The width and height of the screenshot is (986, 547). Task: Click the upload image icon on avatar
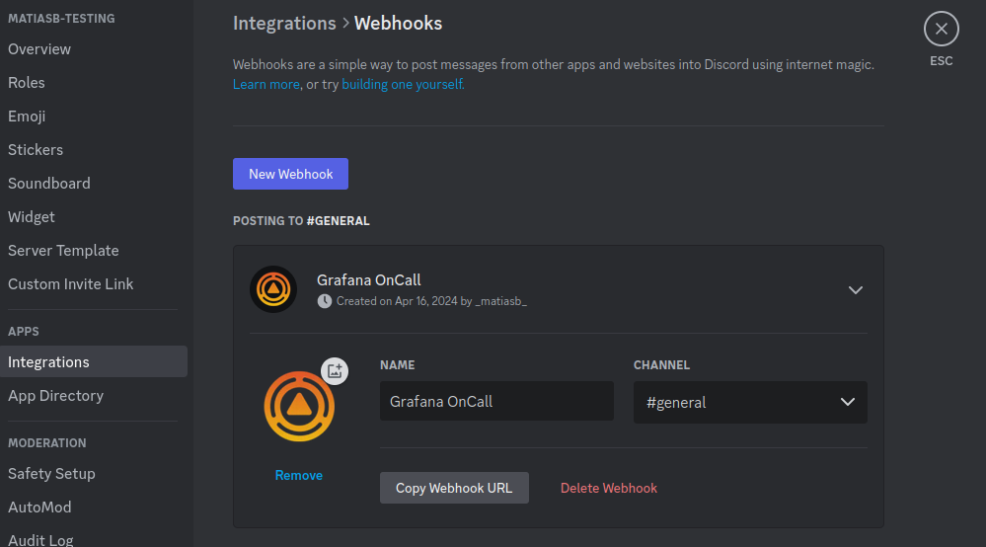tap(335, 371)
